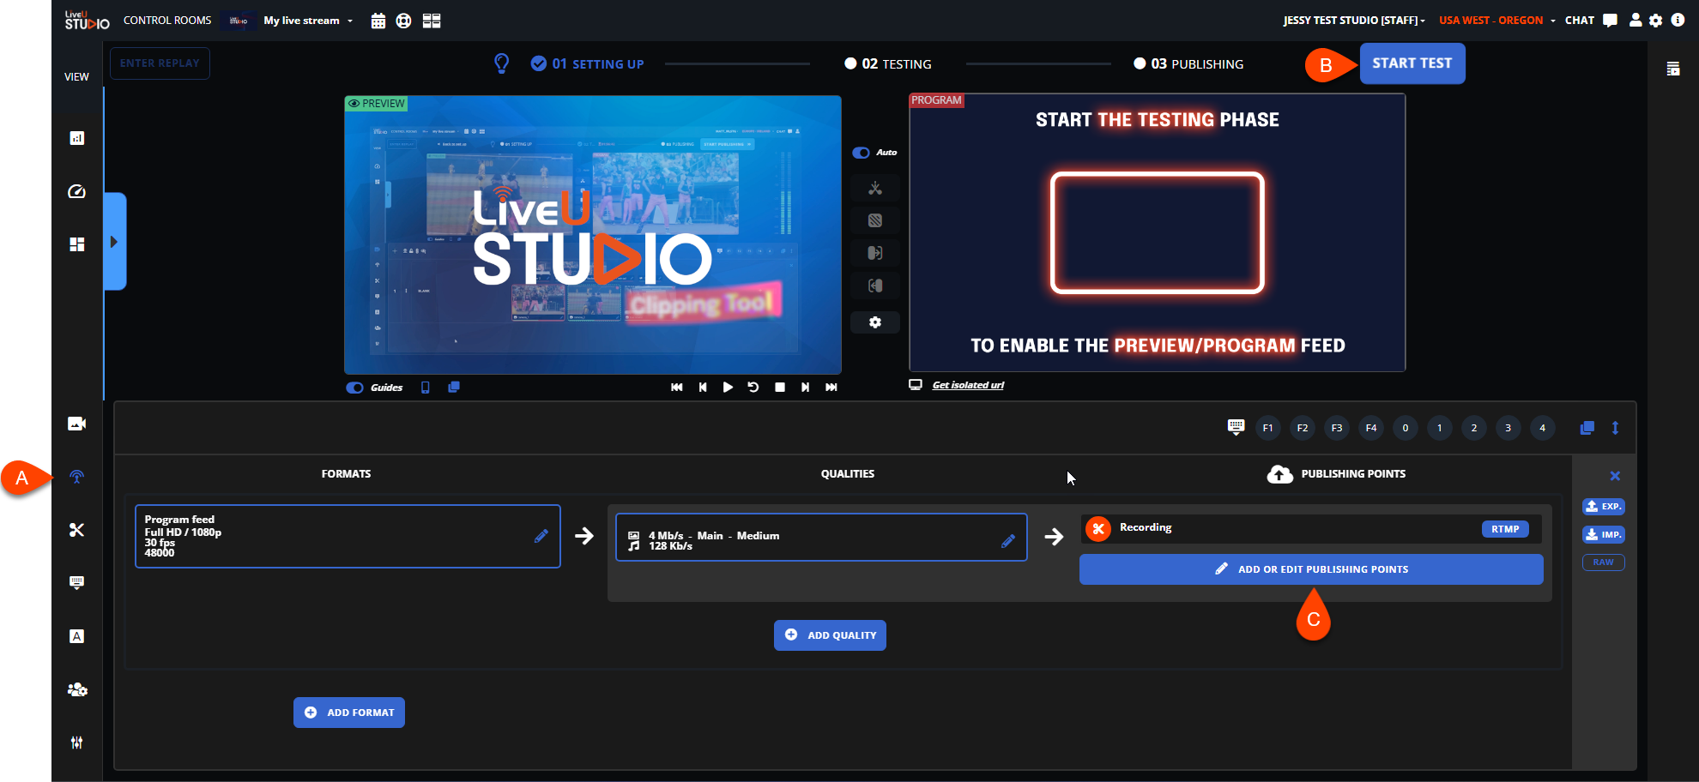Image resolution: width=1699 pixels, height=782 pixels.
Task: Open My live stream dropdown
Action: pos(308,21)
